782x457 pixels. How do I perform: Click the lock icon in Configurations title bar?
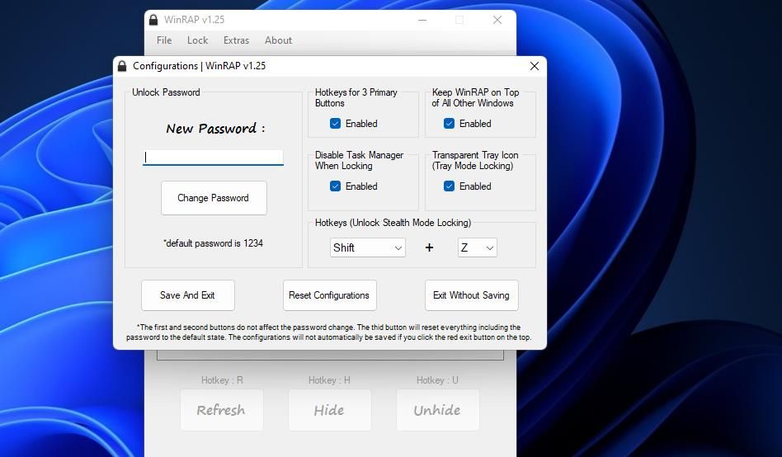coord(123,66)
